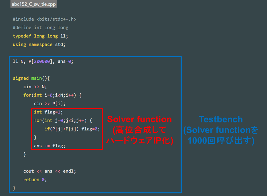Click the inner 'for(int j=0;j<i;j++) {' line
267x196 pixels.
(63, 121)
